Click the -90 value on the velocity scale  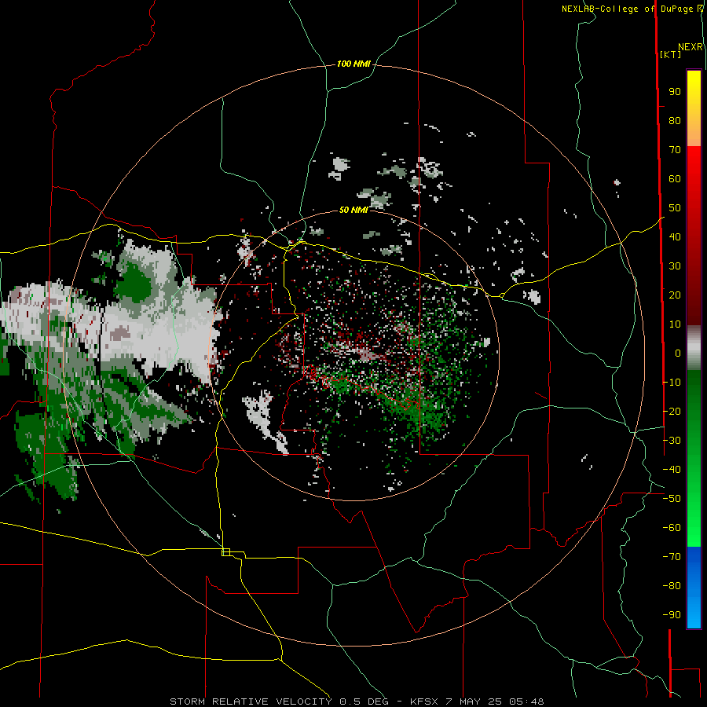tap(672, 615)
